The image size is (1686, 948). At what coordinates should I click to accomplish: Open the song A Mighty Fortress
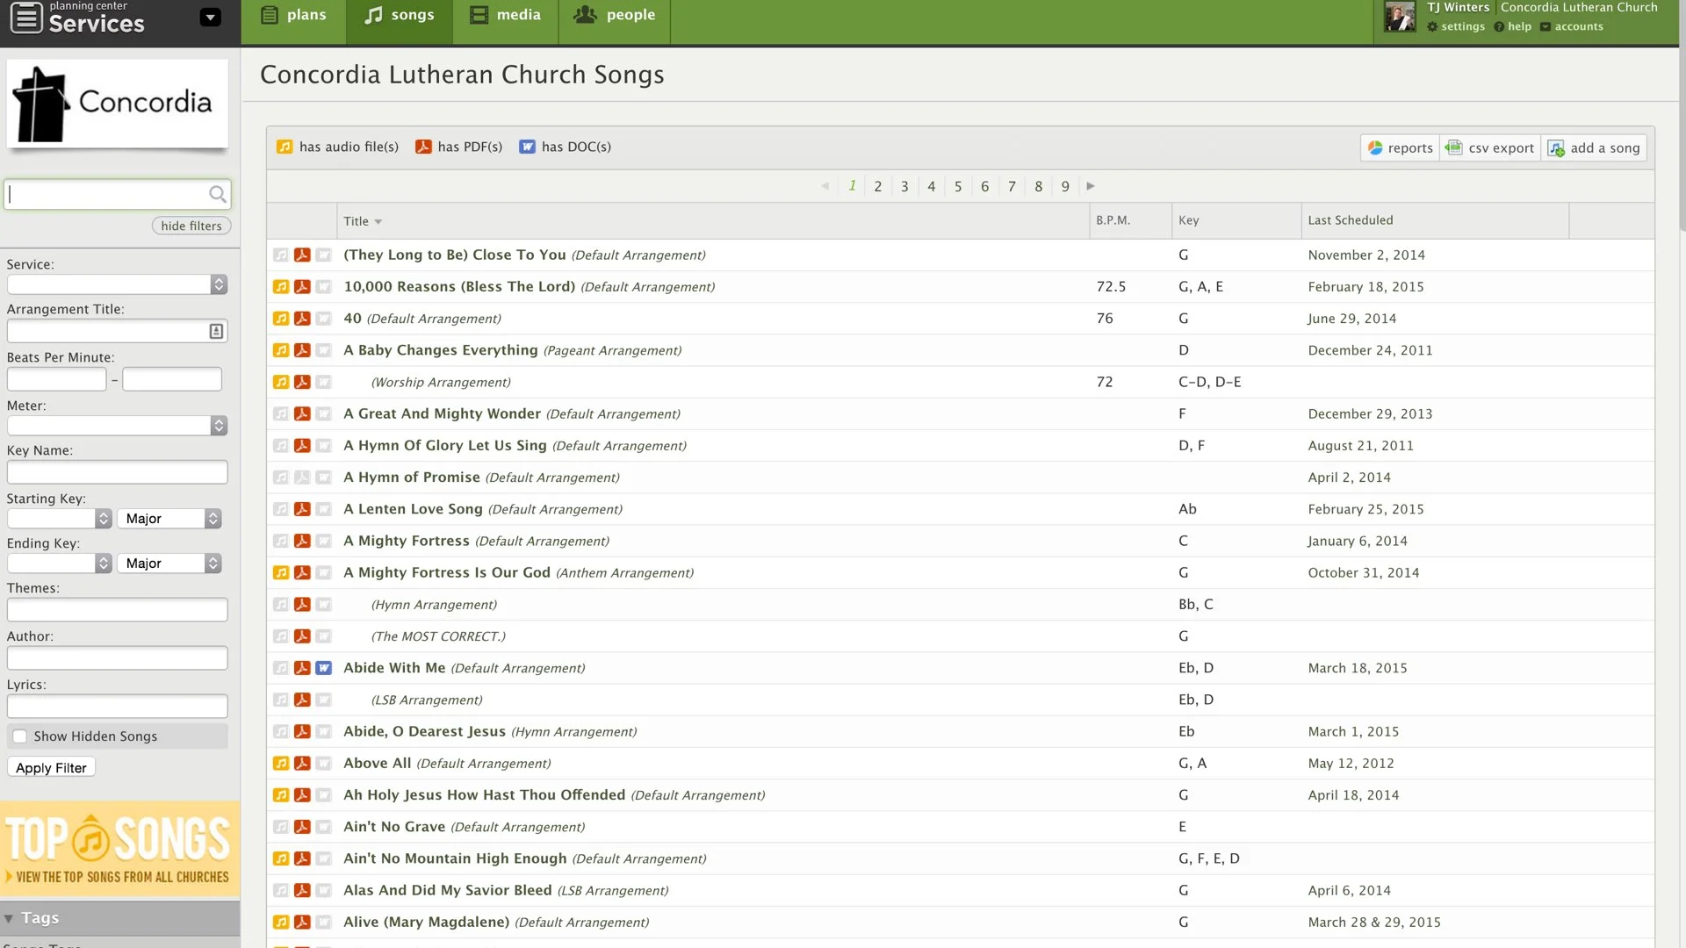point(407,541)
